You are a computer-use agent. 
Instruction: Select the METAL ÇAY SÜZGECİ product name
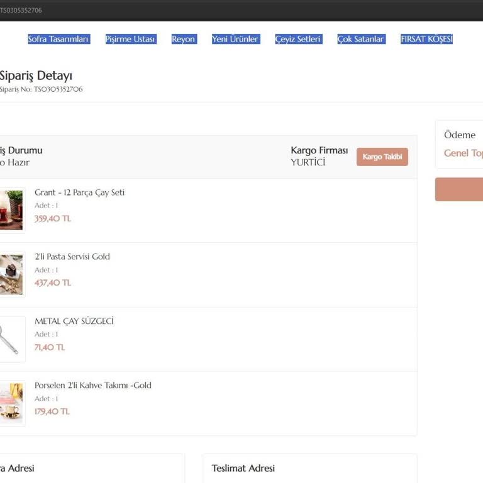click(x=74, y=321)
